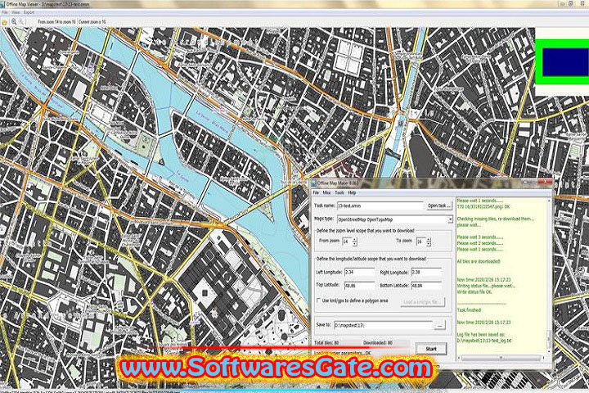
Task: Click the Top Latitude field
Action: tap(359, 286)
